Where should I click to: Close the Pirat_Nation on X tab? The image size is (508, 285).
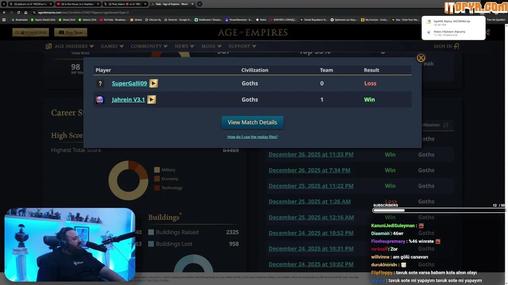[145, 4]
